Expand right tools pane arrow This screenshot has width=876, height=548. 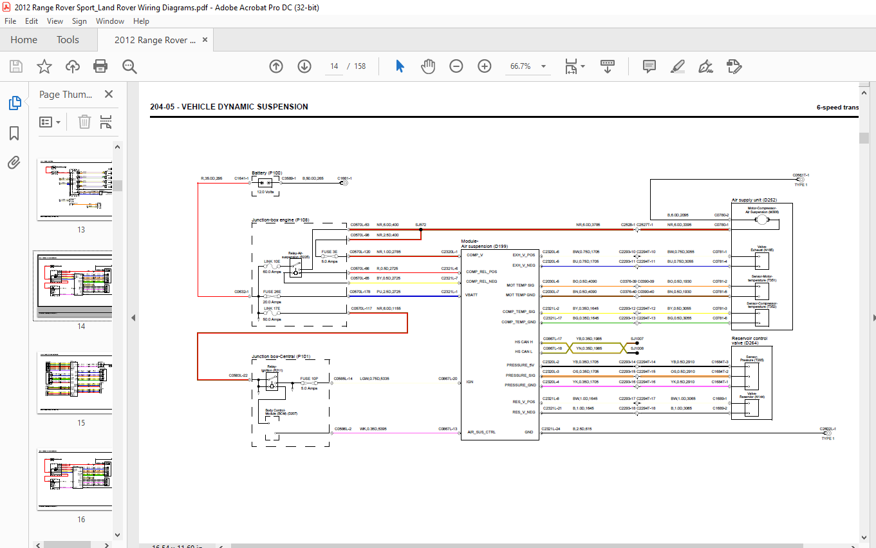873,317
